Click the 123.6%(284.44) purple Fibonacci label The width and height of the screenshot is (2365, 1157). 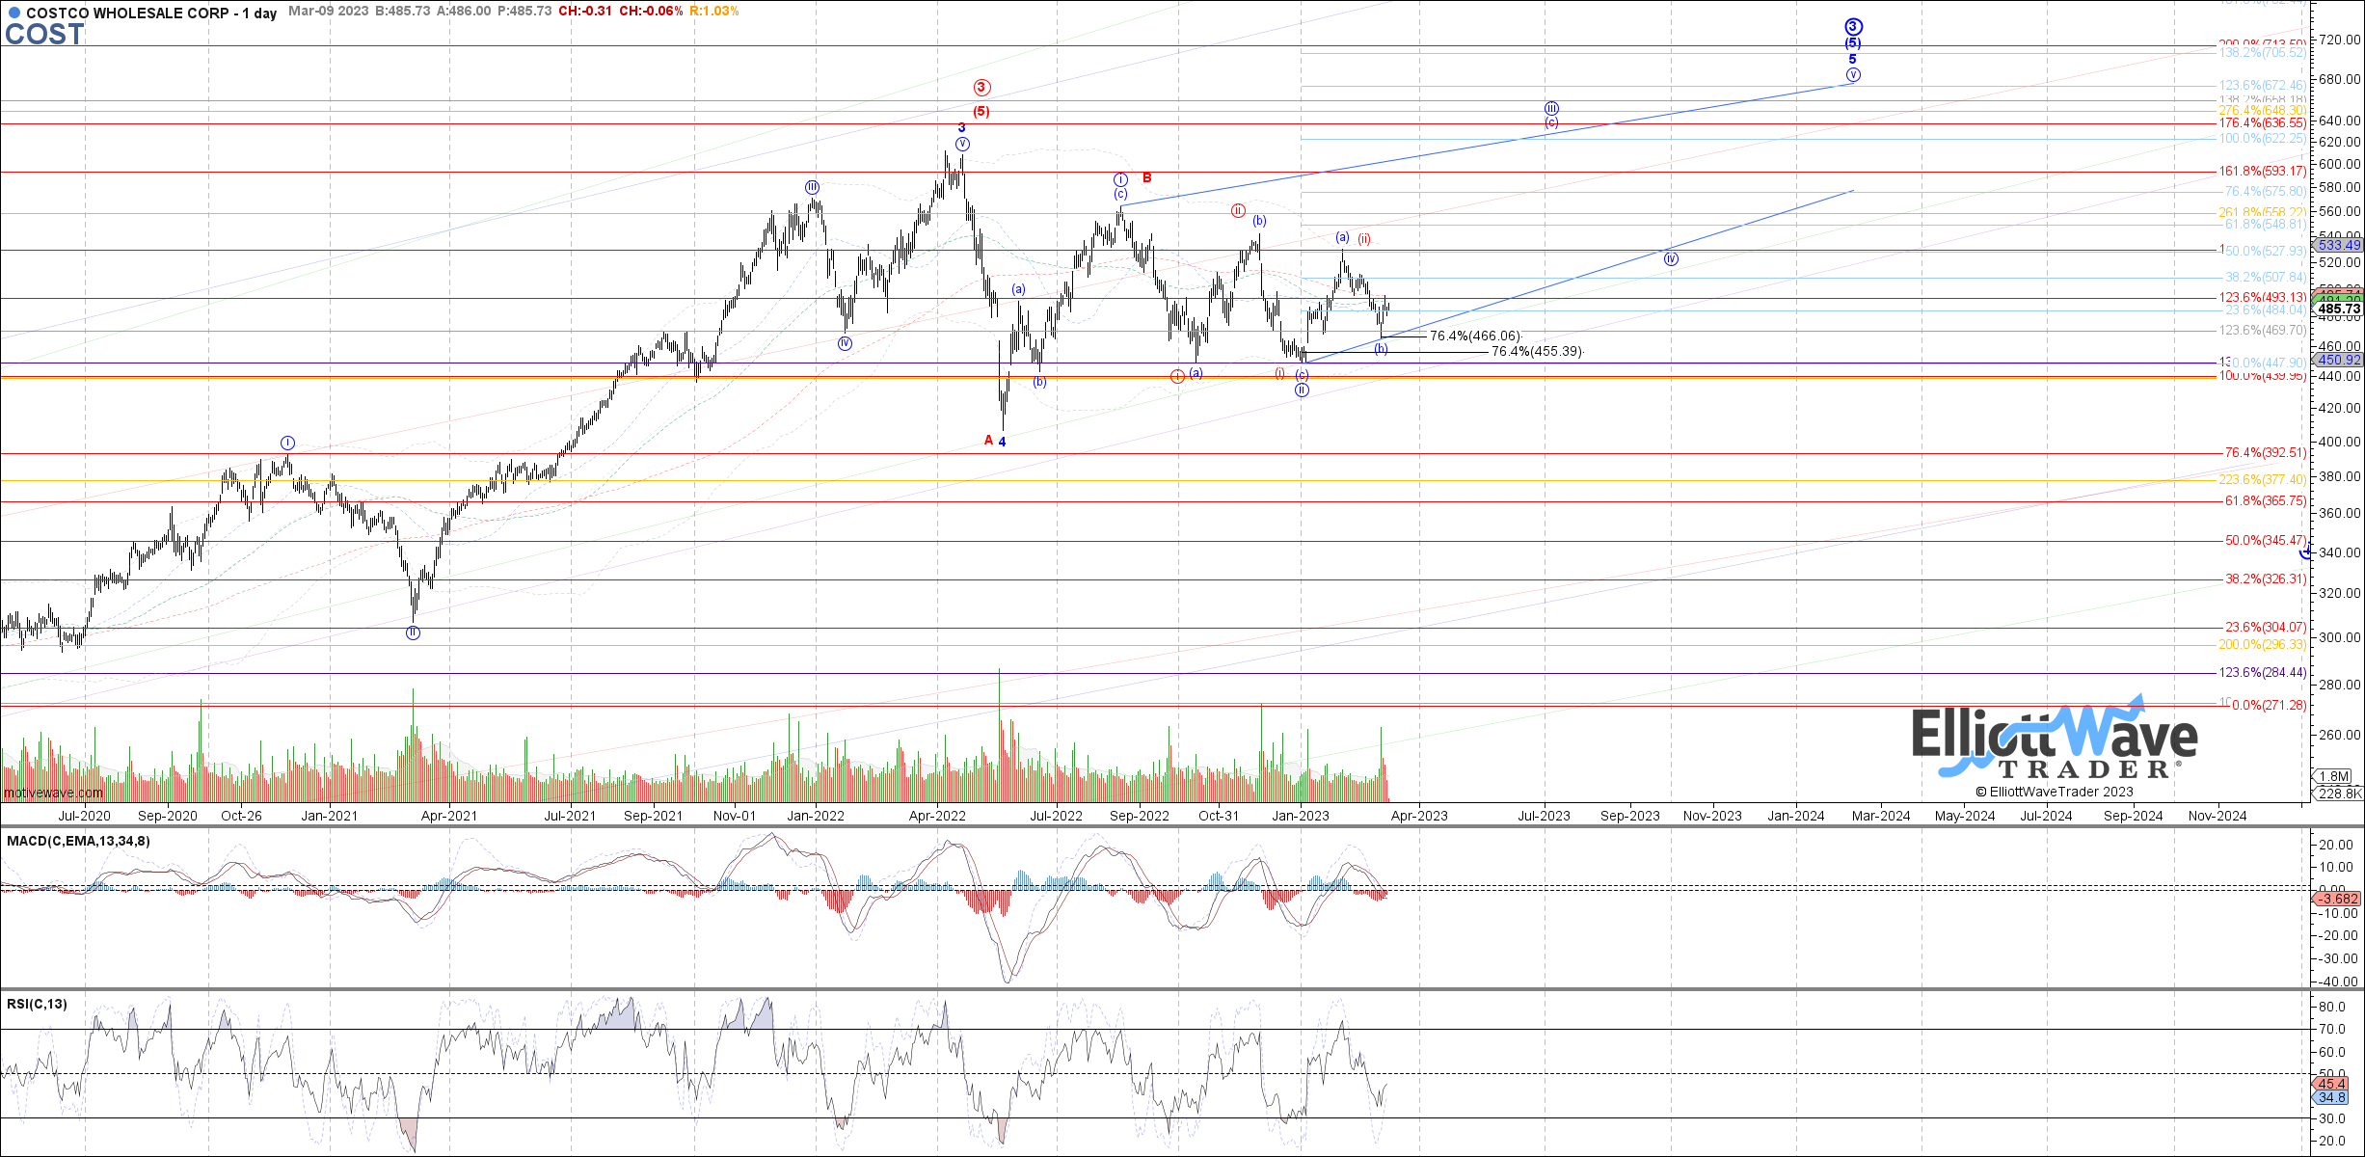click(x=2263, y=673)
